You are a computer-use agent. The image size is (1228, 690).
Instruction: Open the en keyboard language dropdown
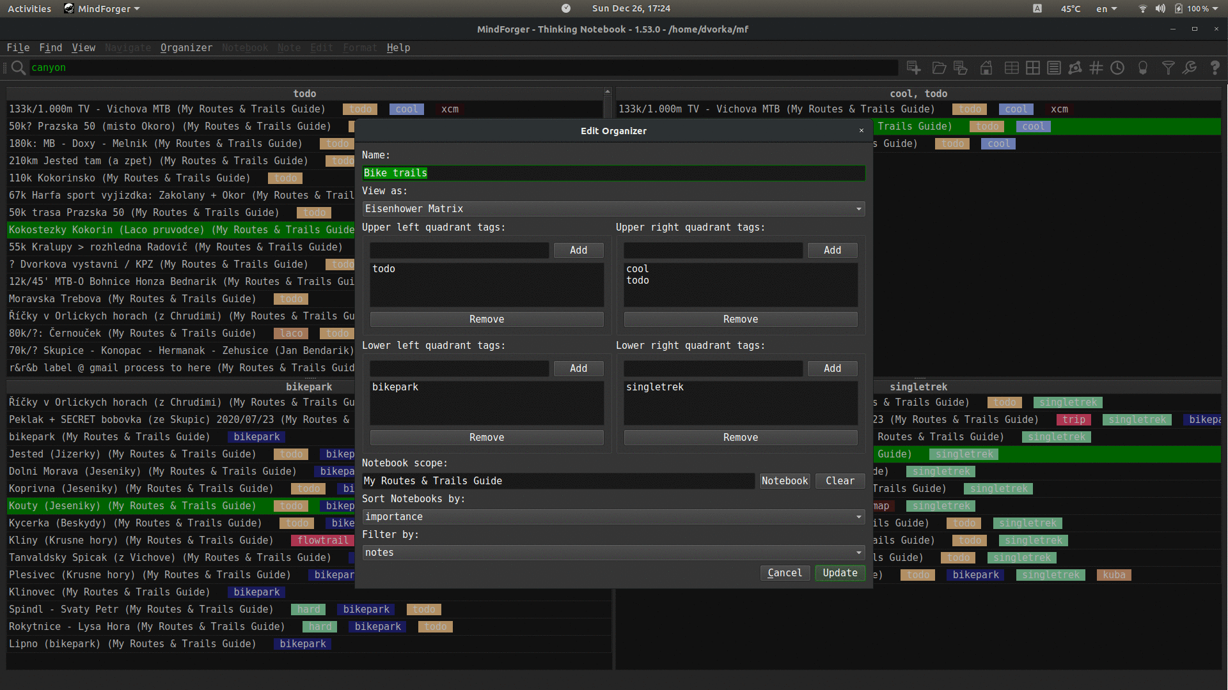point(1106,9)
